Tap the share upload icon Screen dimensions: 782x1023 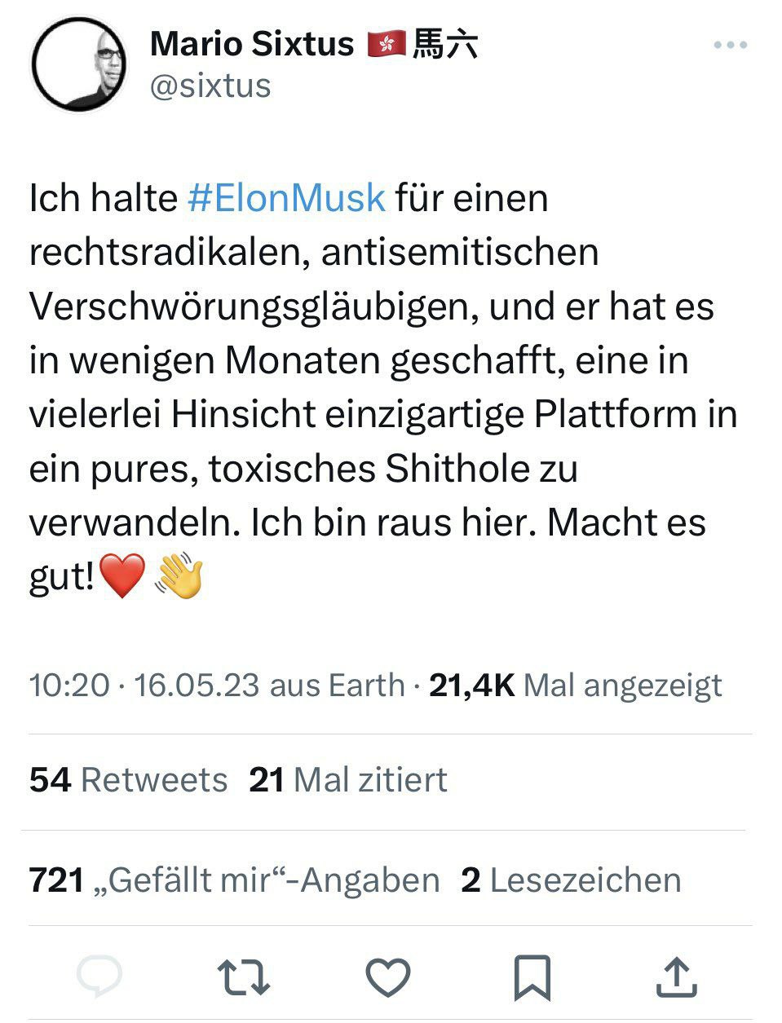click(676, 977)
